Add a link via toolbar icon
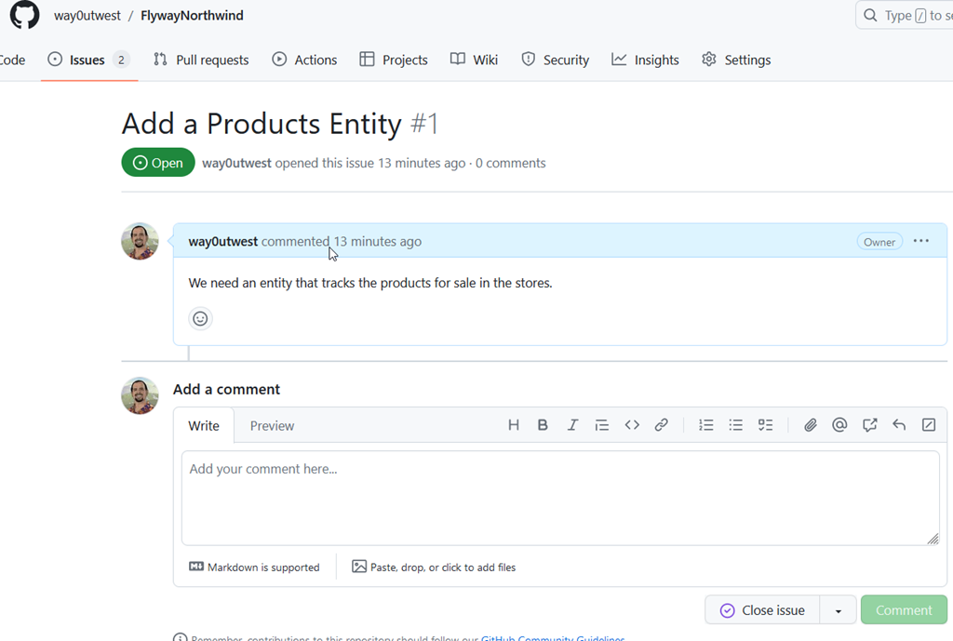 [661, 425]
